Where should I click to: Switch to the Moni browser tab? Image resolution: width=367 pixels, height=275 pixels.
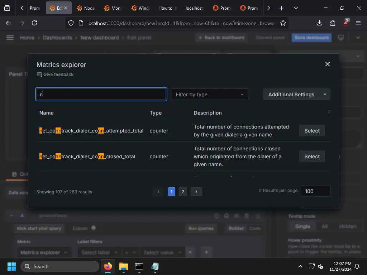click(113, 8)
